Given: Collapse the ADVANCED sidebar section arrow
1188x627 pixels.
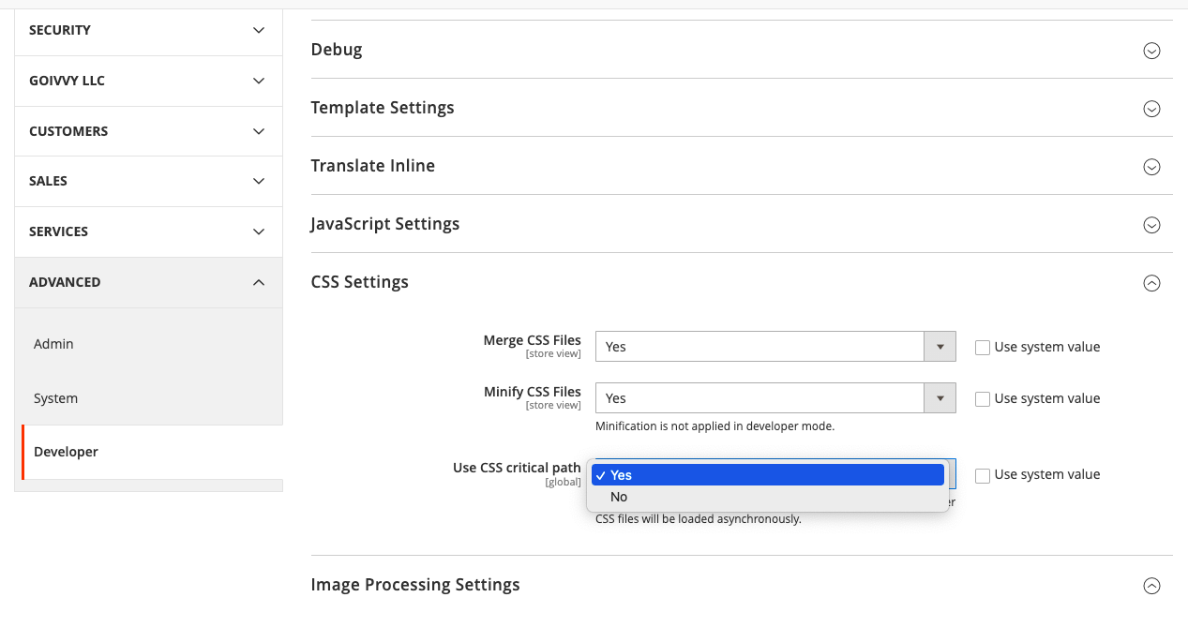Looking at the screenshot, I should tap(258, 281).
